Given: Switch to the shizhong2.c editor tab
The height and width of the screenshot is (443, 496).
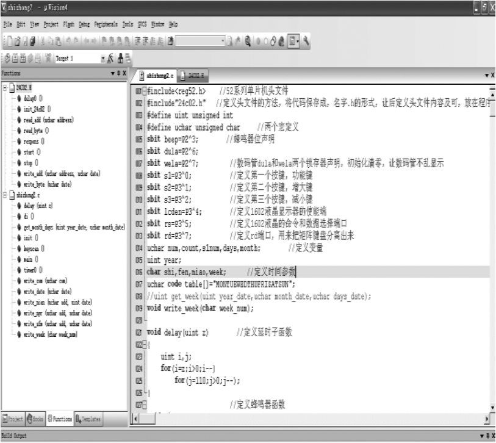Looking at the screenshot, I should (x=157, y=76).
